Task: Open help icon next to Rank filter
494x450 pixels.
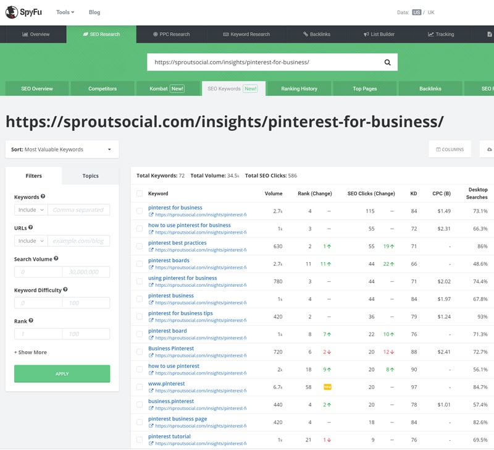Action: (31, 321)
